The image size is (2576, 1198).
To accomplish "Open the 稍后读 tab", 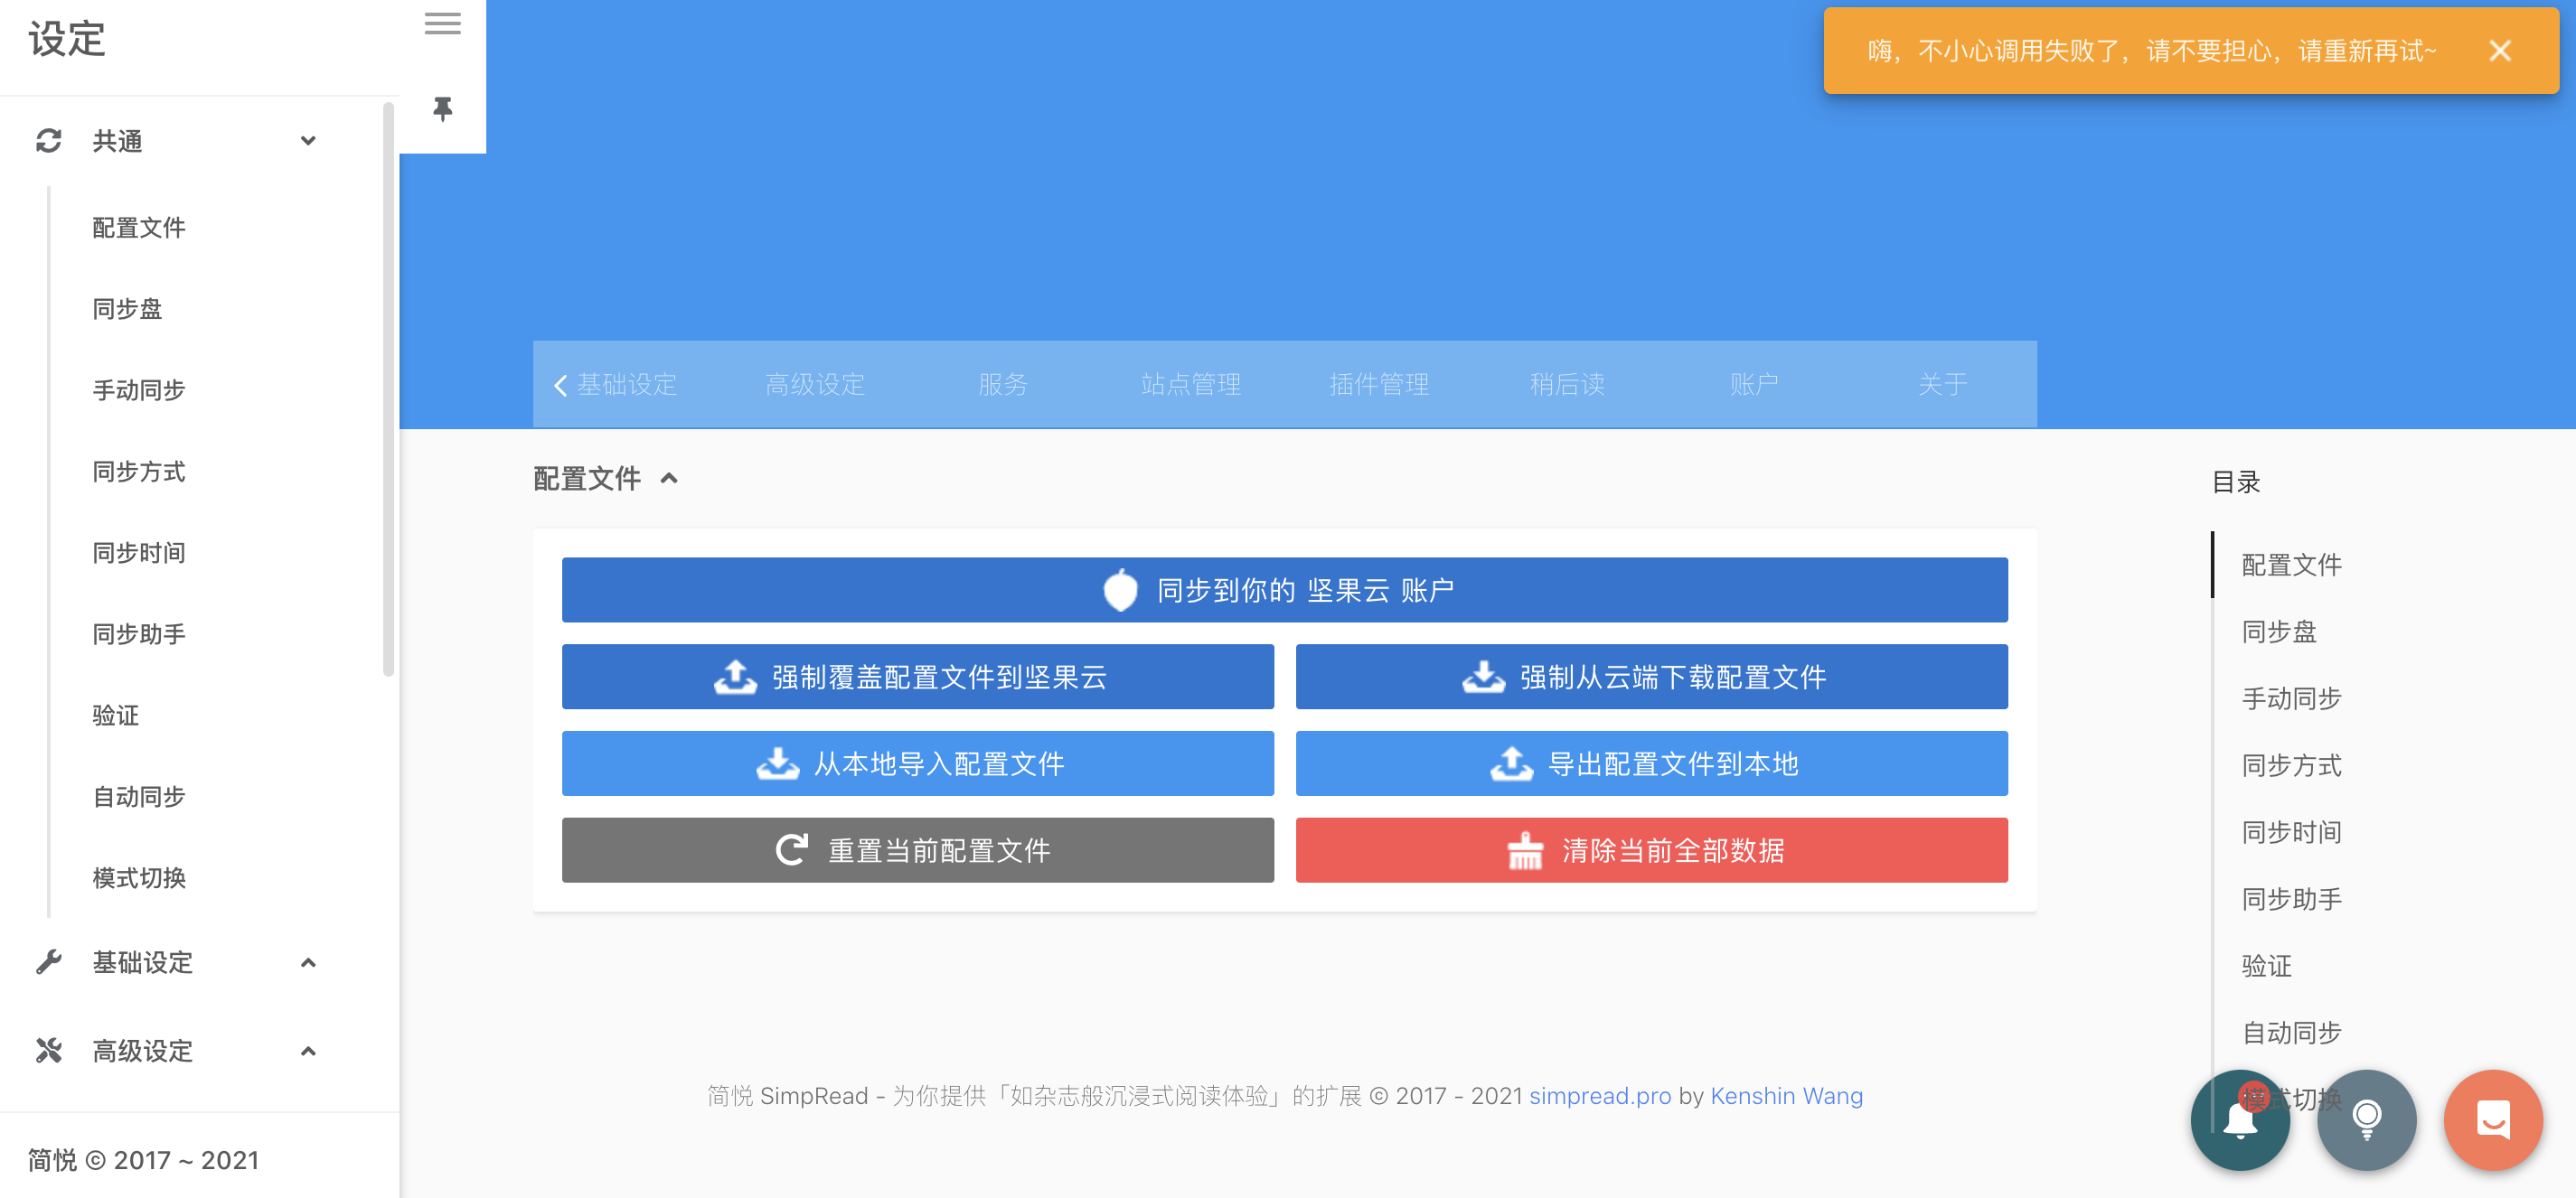I will [1567, 385].
